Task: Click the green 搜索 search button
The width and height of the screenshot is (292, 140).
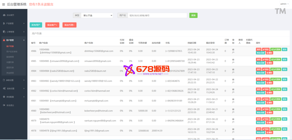Action: (193, 15)
